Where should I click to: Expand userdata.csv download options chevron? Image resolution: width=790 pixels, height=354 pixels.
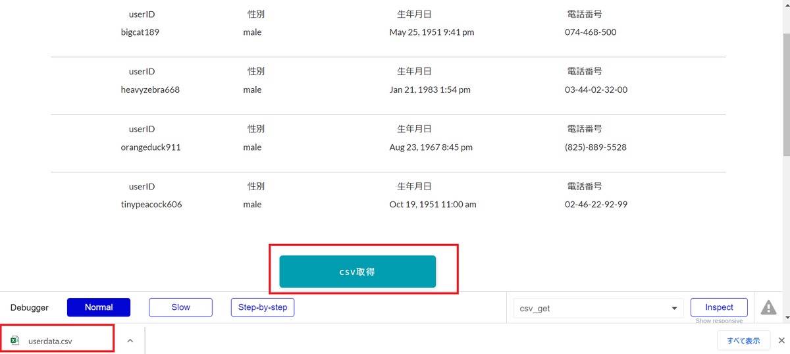[x=130, y=341]
